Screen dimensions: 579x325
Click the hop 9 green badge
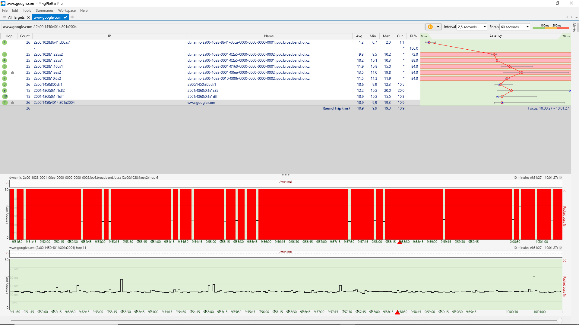(5, 91)
